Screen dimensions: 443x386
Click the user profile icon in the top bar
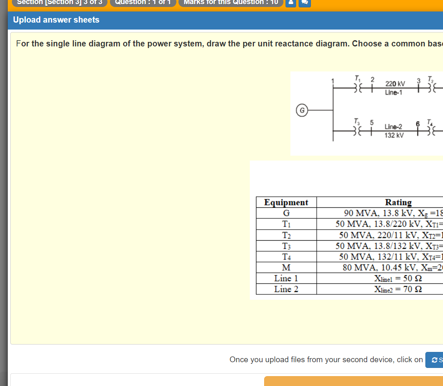(x=291, y=3)
